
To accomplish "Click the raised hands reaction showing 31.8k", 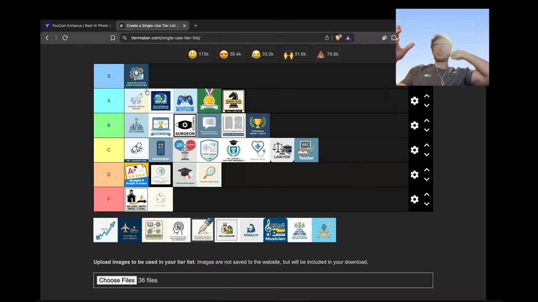I will [295, 54].
